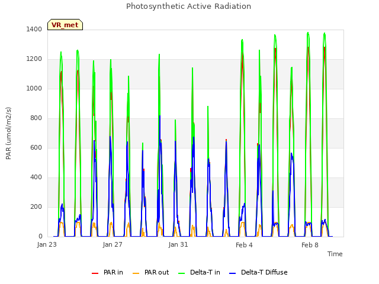Click the 400 y-axis tick label
The image size is (379, 284).
(x=36, y=177)
